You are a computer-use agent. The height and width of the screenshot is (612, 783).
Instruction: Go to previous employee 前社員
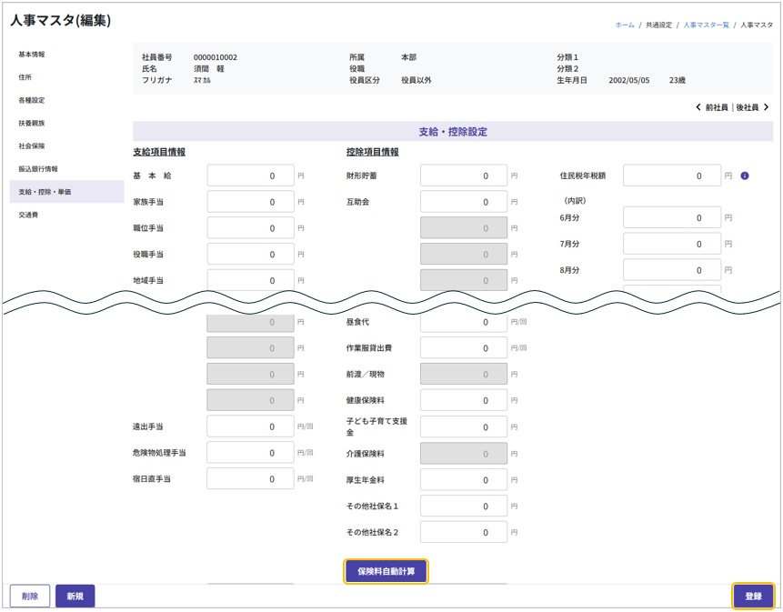coord(712,107)
